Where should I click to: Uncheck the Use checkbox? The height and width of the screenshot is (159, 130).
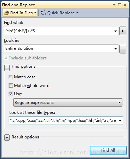coord(11,94)
